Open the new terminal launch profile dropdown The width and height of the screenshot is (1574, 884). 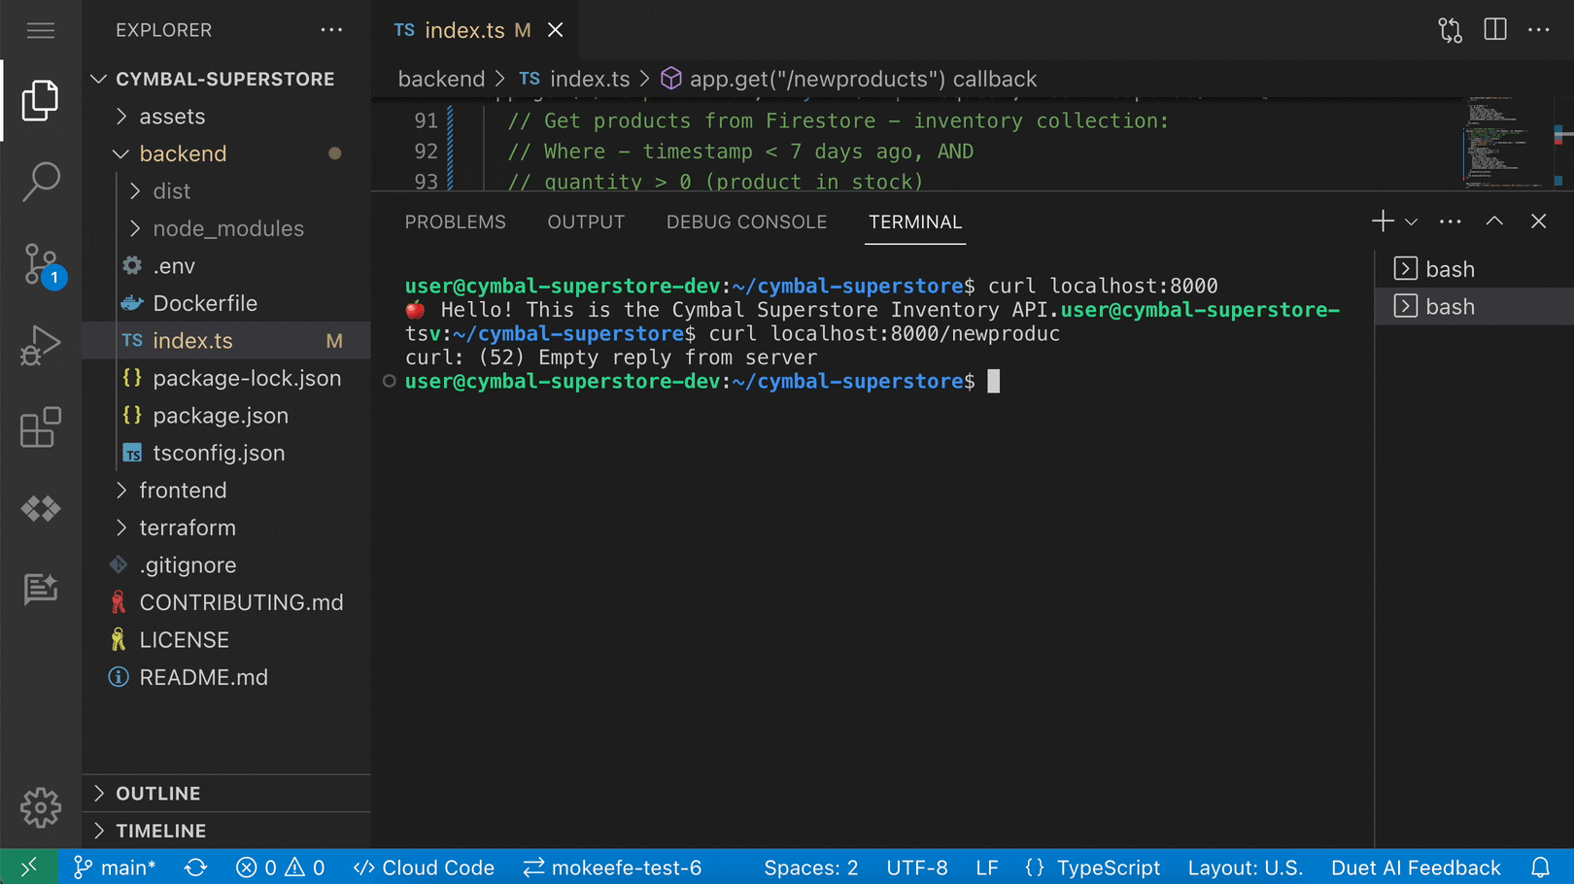[1412, 222]
